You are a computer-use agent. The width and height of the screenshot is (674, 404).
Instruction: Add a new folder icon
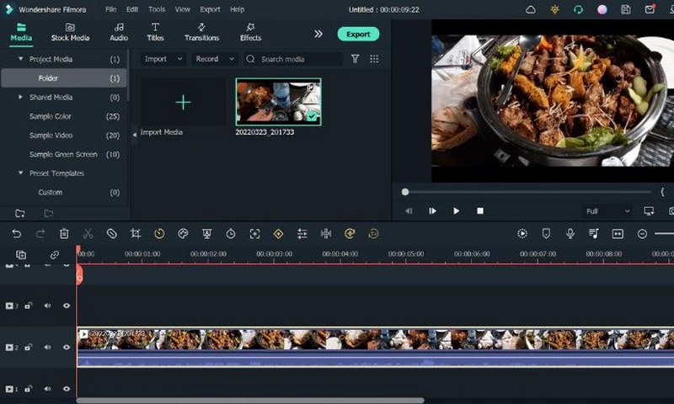coord(19,214)
